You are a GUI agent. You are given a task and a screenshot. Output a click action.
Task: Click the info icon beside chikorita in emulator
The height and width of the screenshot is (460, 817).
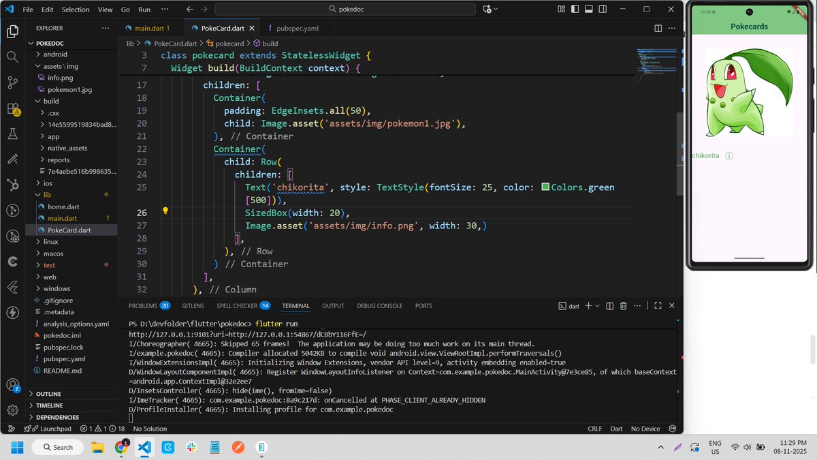[729, 155]
